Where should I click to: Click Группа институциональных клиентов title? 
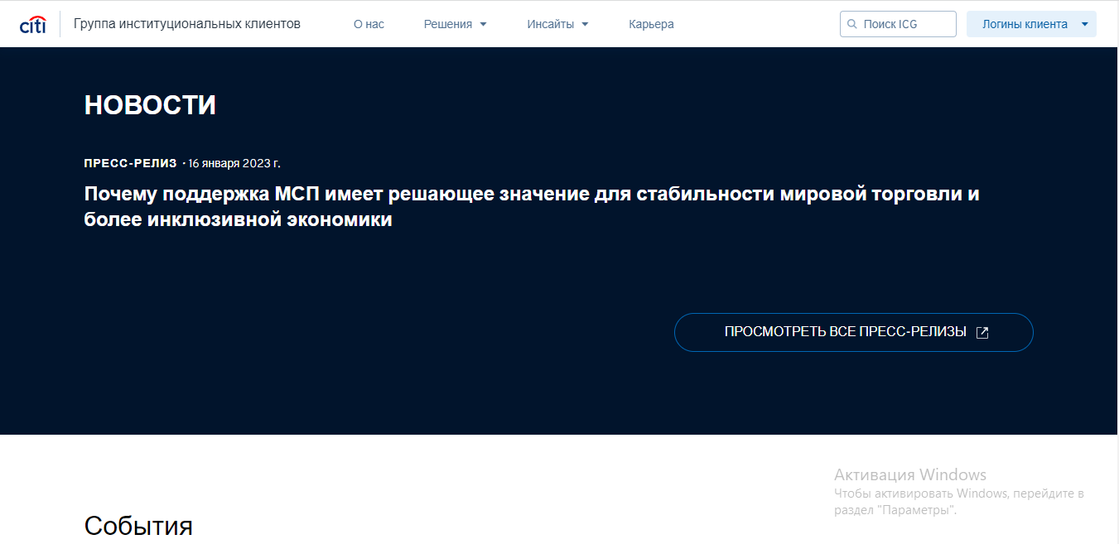(187, 24)
